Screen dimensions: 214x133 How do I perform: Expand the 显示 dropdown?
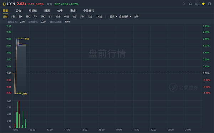click(113, 16)
